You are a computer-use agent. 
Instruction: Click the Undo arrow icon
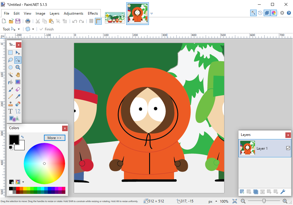[x=74, y=21]
